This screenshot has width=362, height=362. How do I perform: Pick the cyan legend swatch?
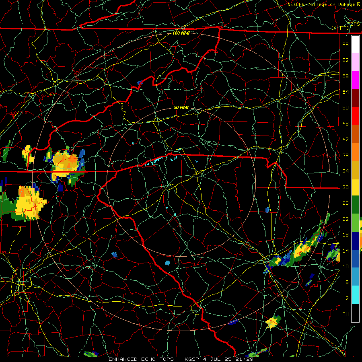[x=355, y=295]
